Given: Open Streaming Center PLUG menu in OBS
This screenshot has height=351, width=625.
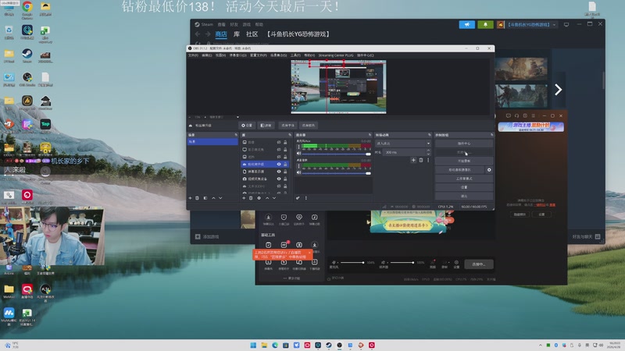Looking at the screenshot, I should 336,55.
